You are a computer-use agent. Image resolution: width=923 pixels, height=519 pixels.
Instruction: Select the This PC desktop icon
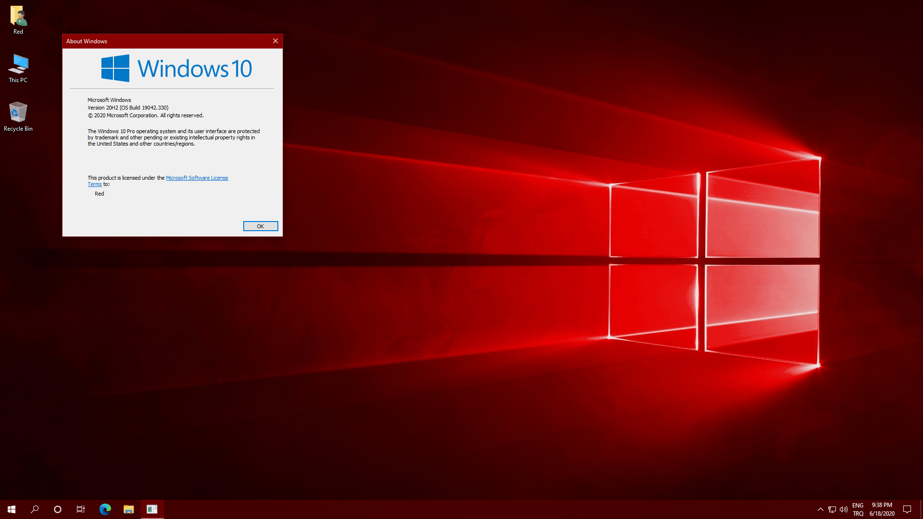click(x=18, y=65)
